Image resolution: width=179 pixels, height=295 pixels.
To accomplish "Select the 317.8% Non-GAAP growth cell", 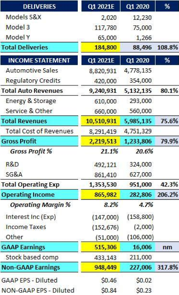I will (x=167, y=267).
